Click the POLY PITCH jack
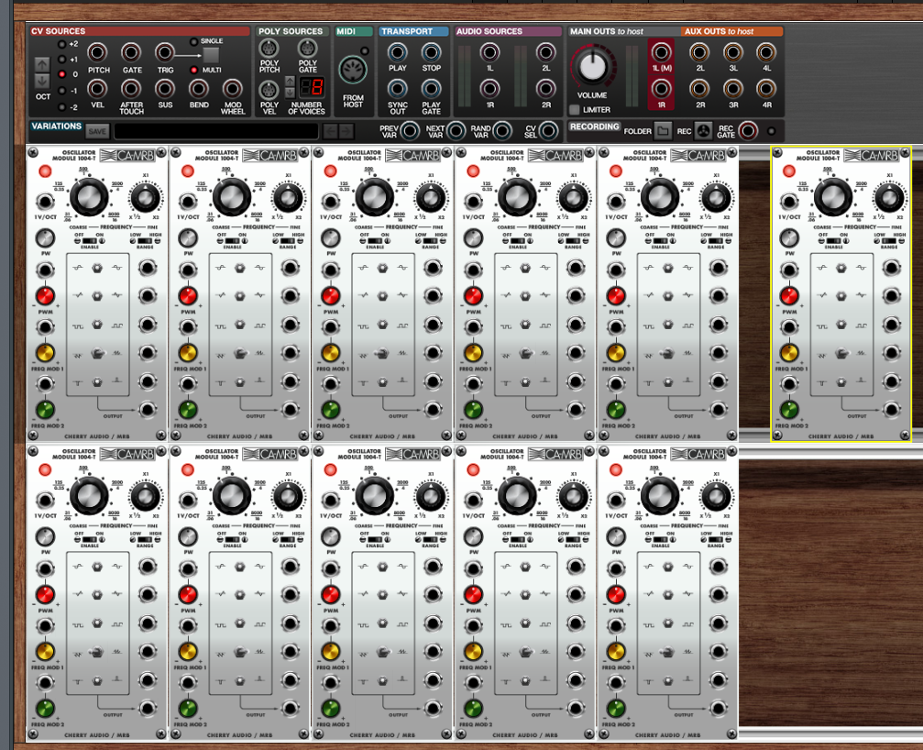 269,49
